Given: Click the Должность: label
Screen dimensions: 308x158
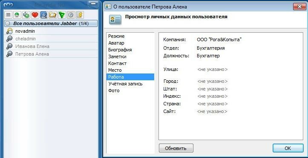Looking at the screenshot, I should point(176,56).
